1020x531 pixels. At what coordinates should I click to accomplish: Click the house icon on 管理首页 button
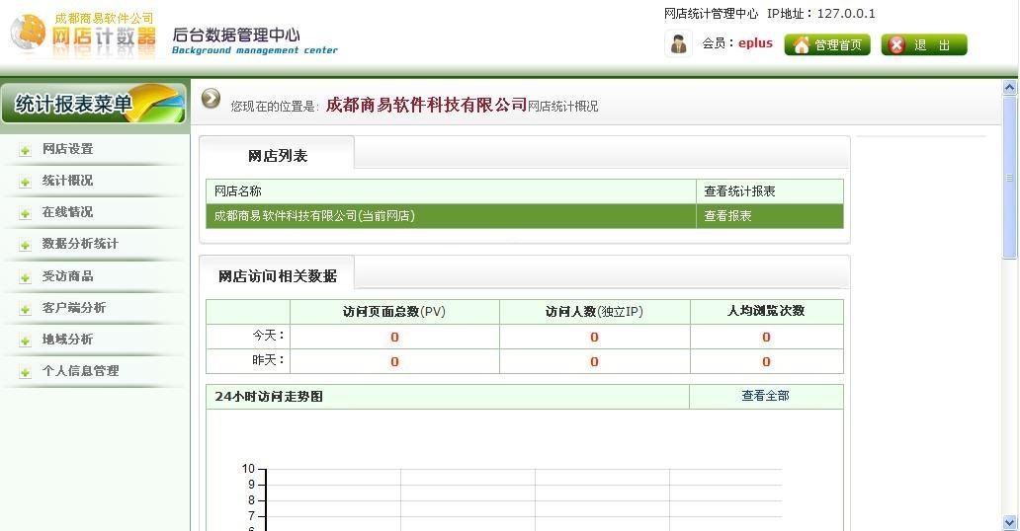[802, 44]
